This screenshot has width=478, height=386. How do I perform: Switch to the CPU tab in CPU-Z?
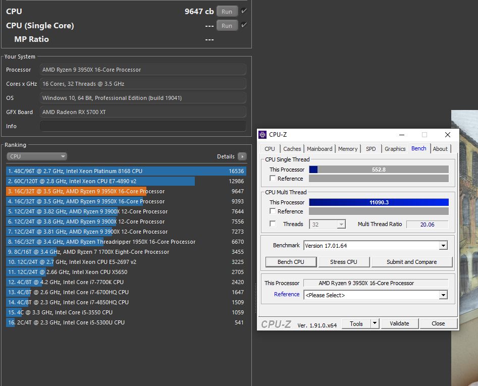270,149
